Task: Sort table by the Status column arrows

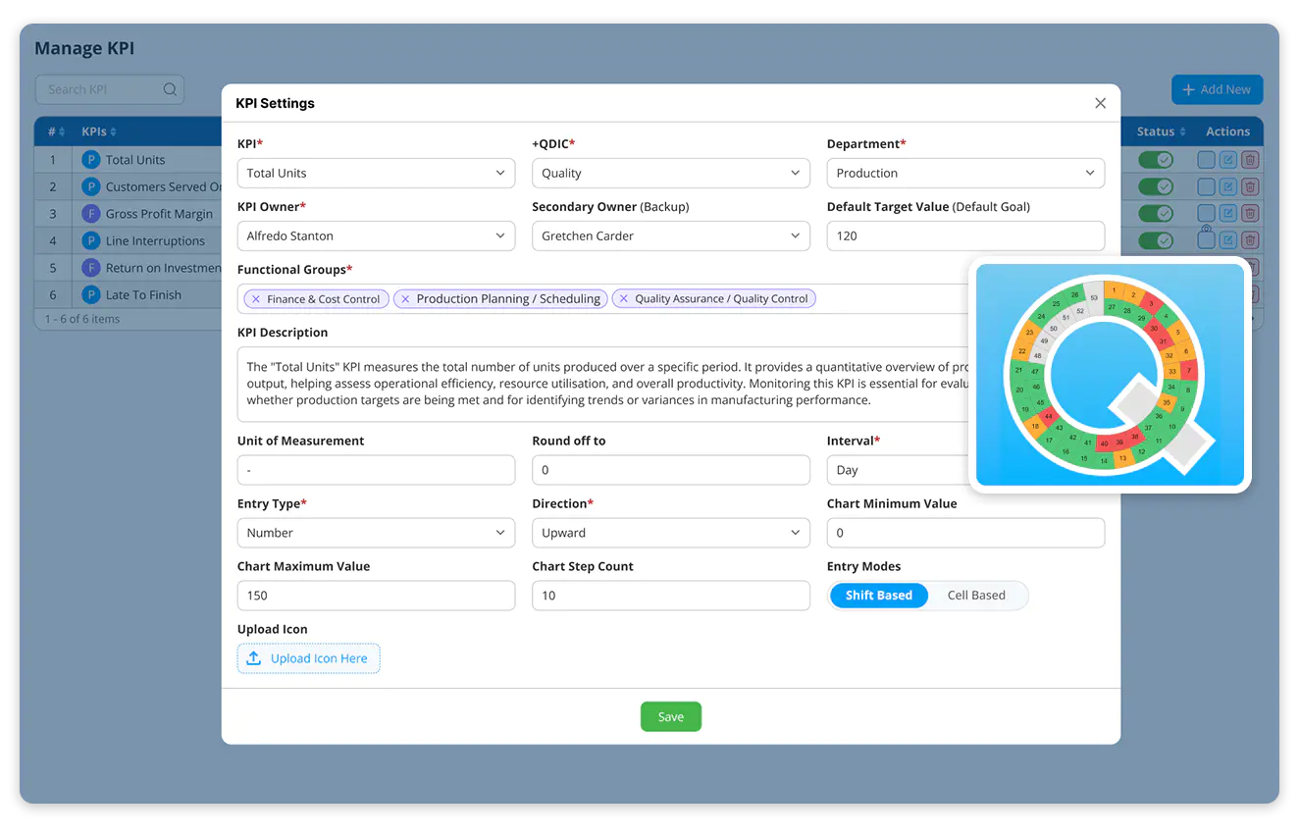Action: click(x=1181, y=132)
